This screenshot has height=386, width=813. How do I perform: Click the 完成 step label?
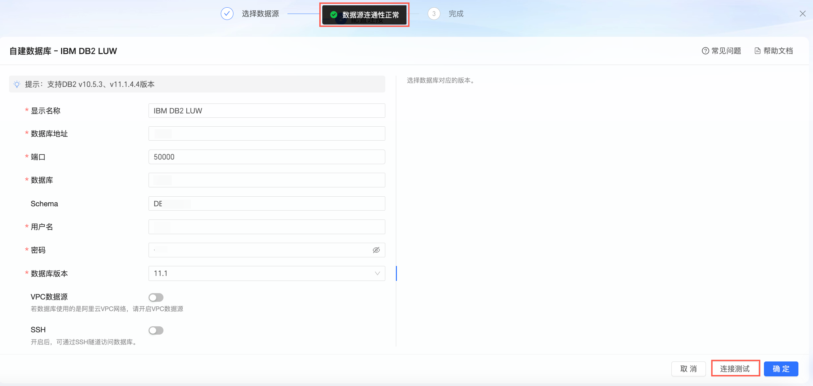click(456, 14)
